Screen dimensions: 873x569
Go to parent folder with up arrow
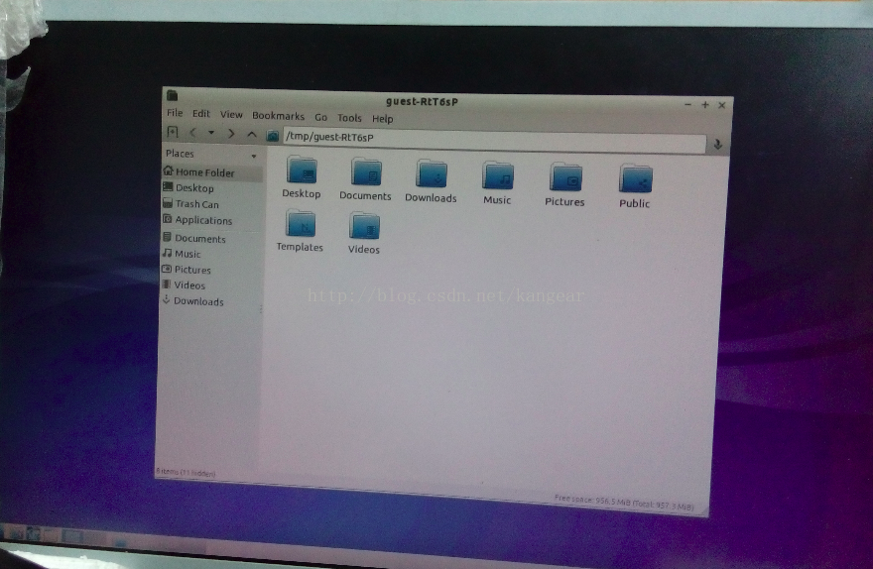[x=252, y=135]
